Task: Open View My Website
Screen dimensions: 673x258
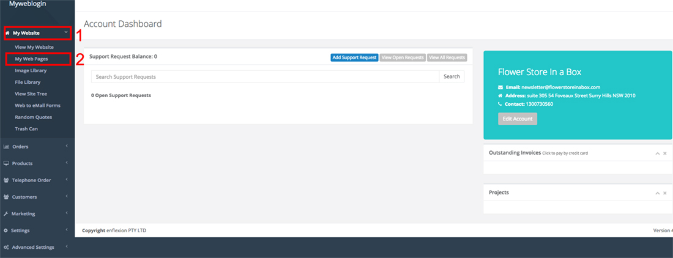Action: coord(34,47)
